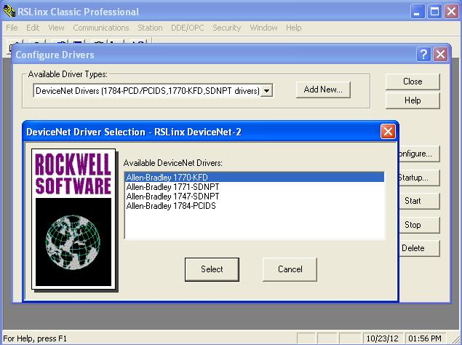Open the DDE/OPC menu
Screen dimensions: 462x345
[x=188, y=28]
